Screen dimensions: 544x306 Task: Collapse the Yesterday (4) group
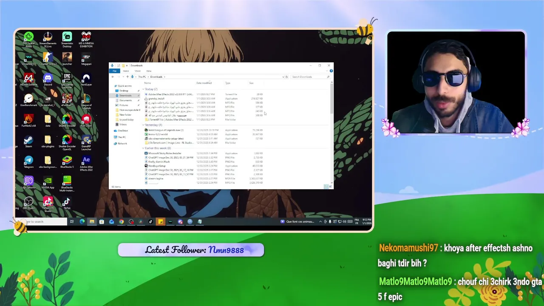pyautogui.click(x=143, y=125)
